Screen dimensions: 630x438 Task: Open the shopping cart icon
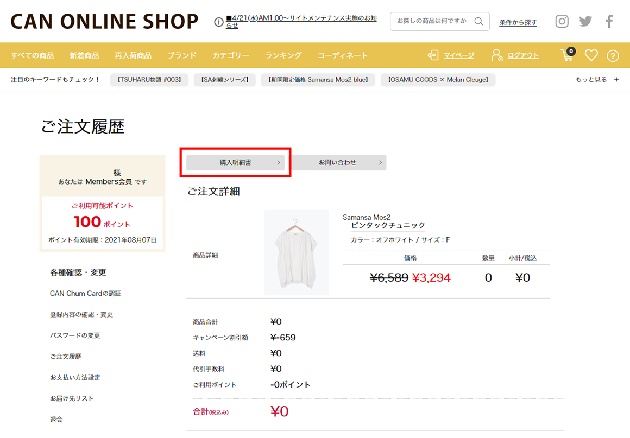tap(567, 55)
